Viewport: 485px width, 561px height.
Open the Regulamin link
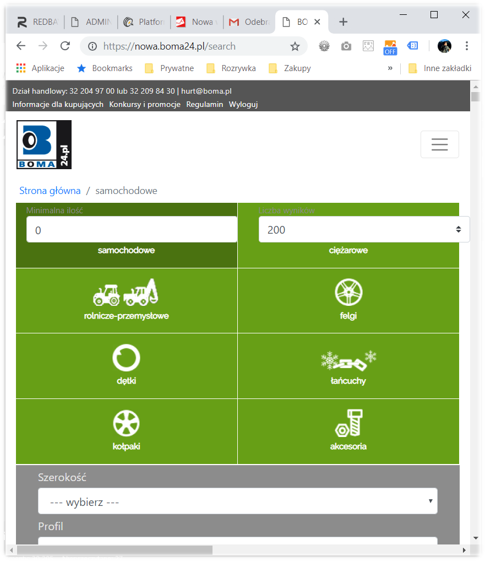click(205, 104)
